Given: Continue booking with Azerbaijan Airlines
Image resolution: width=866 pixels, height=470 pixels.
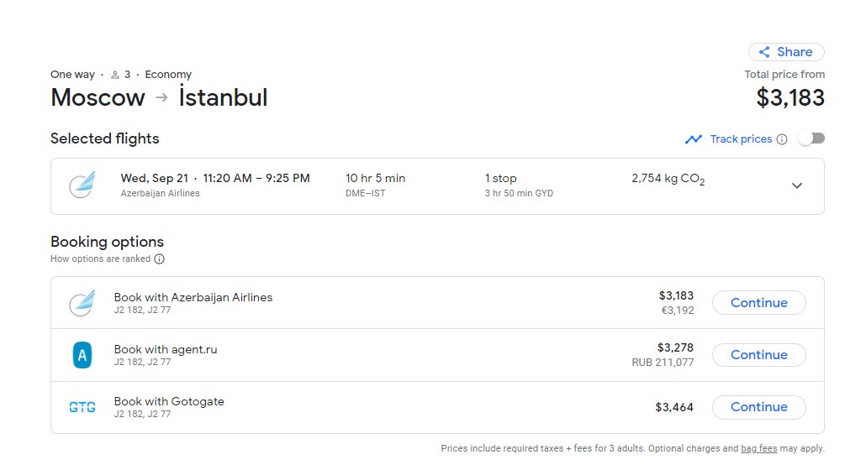Looking at the screenshot, I should point(759,302).
